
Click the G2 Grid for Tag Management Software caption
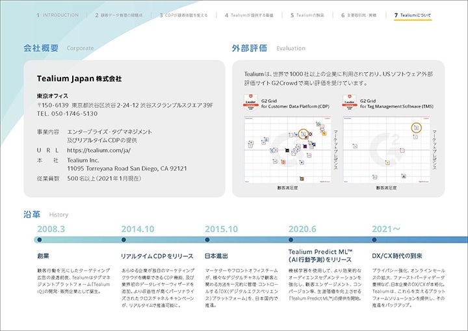click(396, 103)
